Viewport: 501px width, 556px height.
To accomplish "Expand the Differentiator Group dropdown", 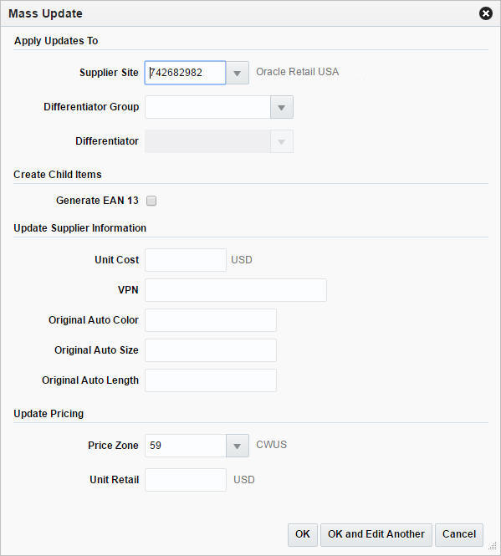I will [282, 107].
